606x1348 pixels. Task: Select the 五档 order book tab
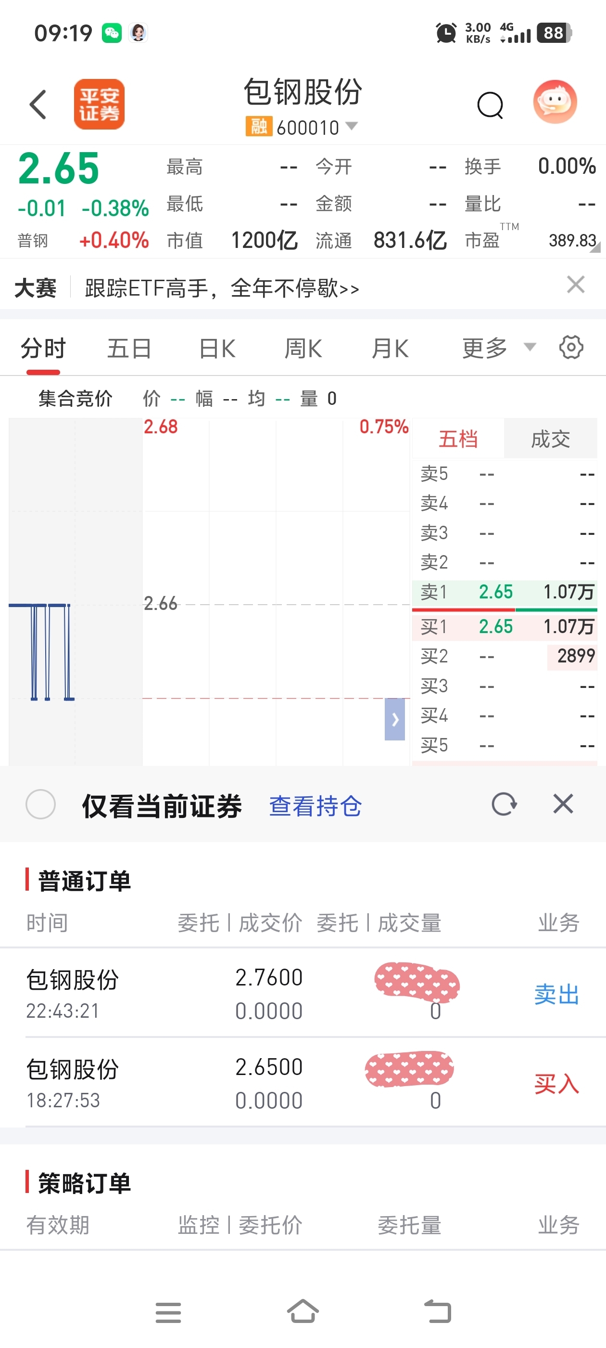point(458,439)
